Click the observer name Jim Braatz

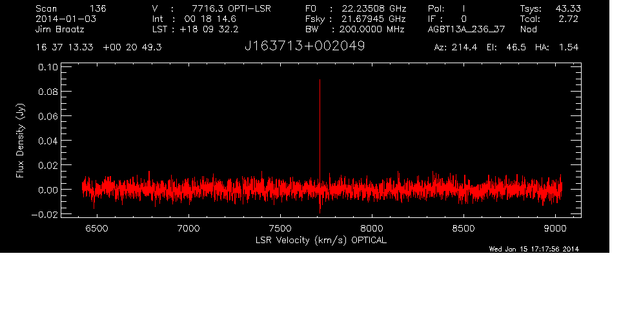point(60,29)
